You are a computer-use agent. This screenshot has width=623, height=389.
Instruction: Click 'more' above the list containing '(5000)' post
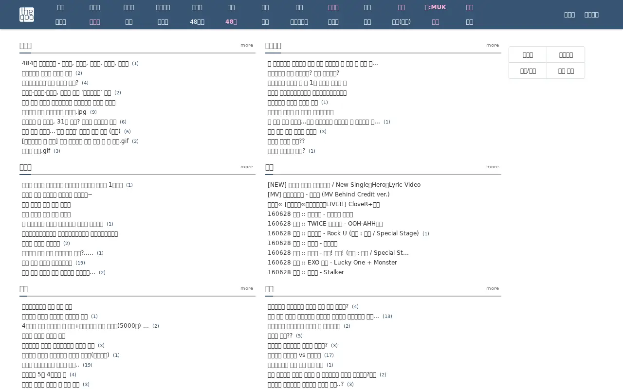(x=247, y=288)
